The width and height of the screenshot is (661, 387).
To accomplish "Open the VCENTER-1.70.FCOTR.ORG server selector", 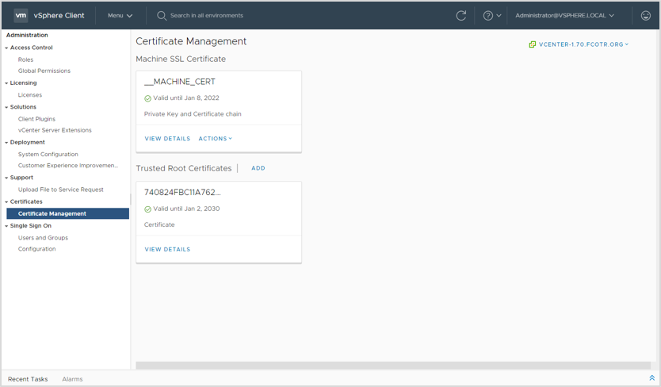I will click(x=583, y=44).
